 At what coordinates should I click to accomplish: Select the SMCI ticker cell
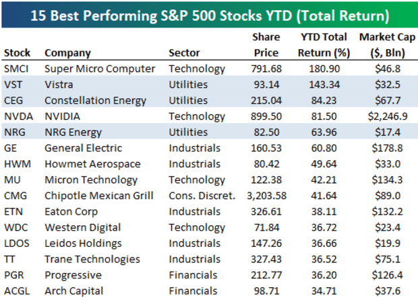click(17, 69)
